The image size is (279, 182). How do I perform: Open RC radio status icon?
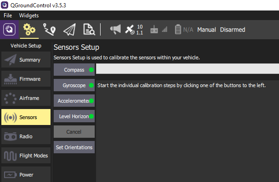154,29
